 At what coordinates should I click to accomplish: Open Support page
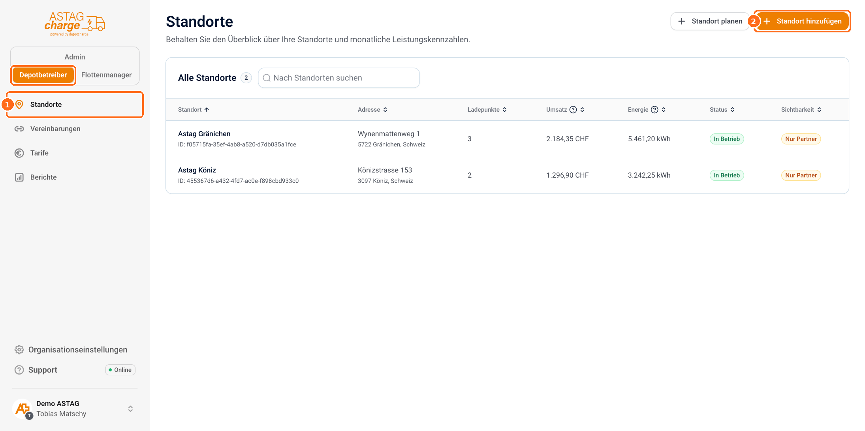pos(36,370)
